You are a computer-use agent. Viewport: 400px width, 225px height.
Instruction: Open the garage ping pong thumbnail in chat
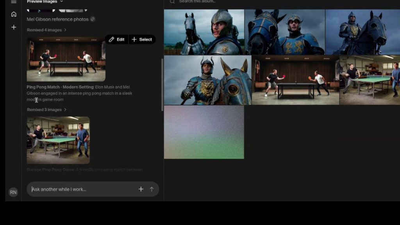[x=58, y=140]
